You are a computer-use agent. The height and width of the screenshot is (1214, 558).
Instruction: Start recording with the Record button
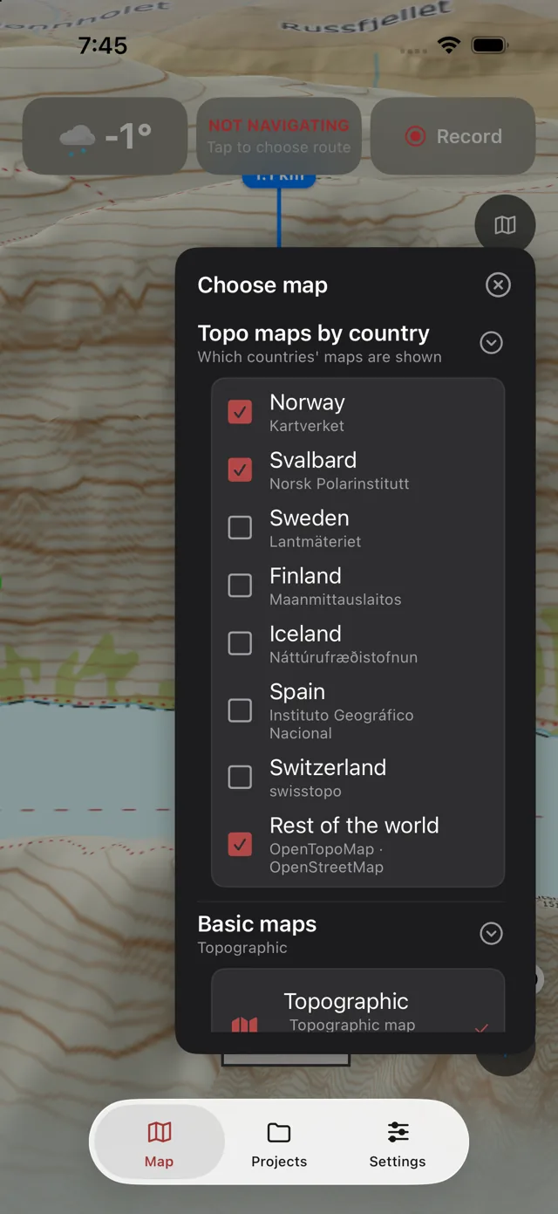453,136
